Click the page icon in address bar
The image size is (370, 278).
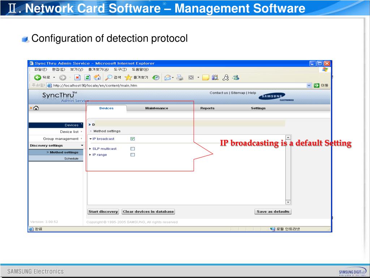49,85
